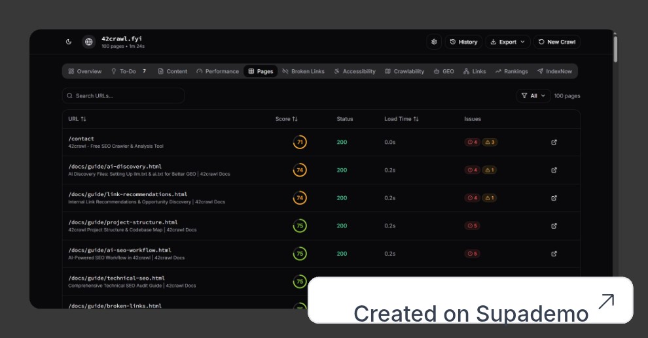The height and width of the screenshot is (338, 648).
Task: Click the globe site icon
Action: click(x=88, y=42)
